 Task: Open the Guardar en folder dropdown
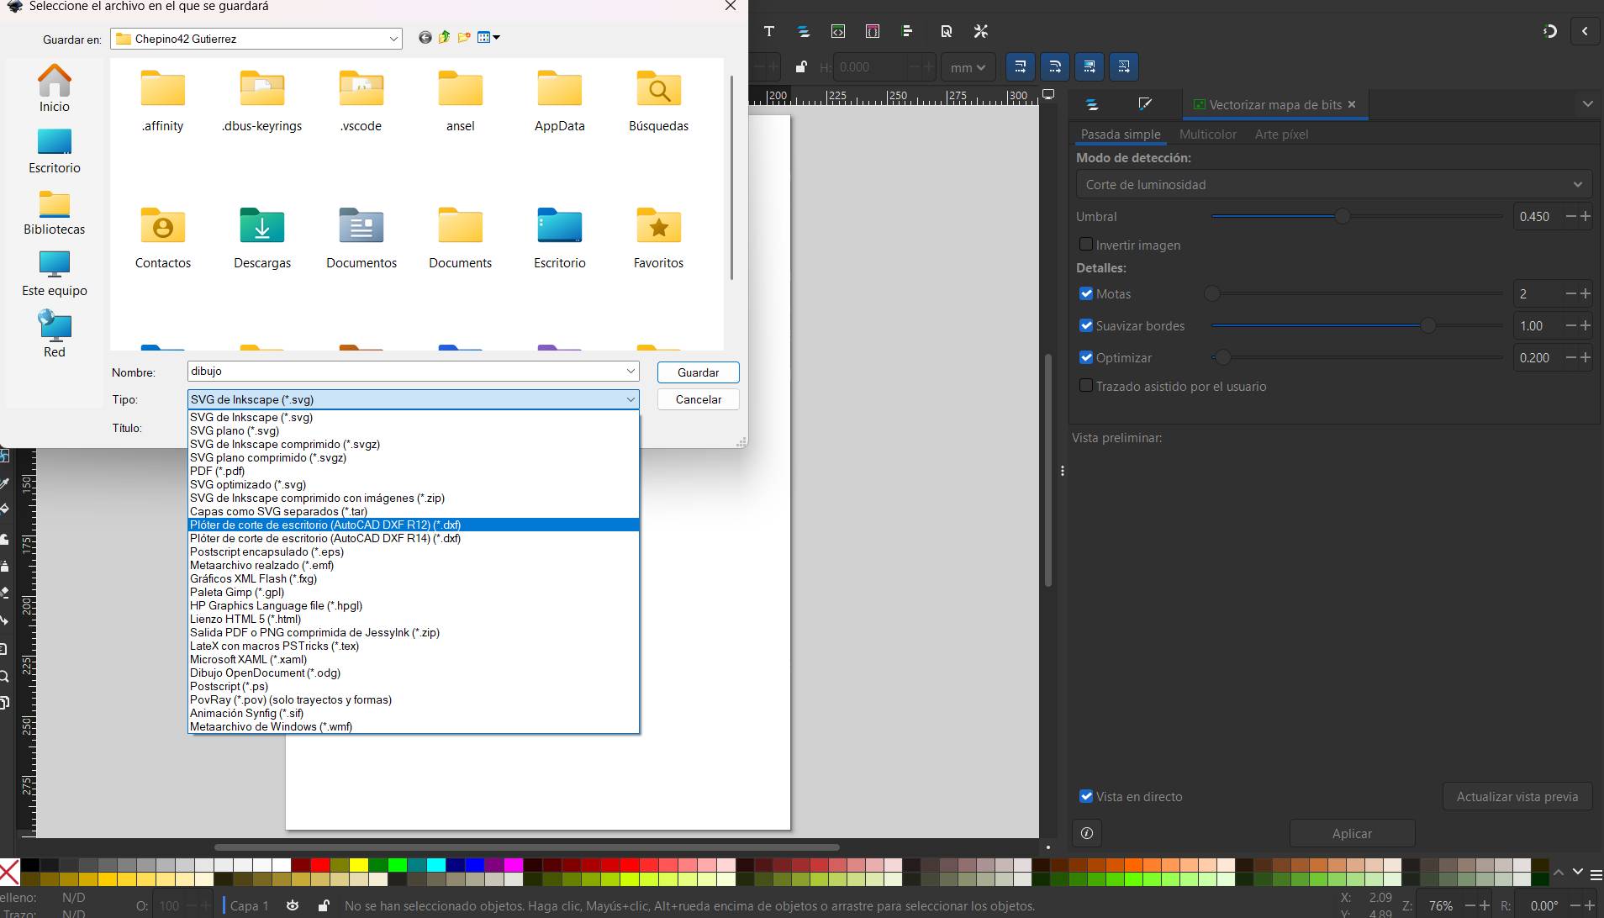click(x=392, y=38)
